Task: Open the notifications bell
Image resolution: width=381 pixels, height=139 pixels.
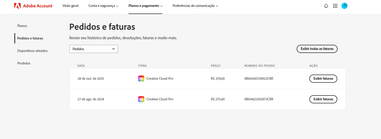Action: coord(326,6)
